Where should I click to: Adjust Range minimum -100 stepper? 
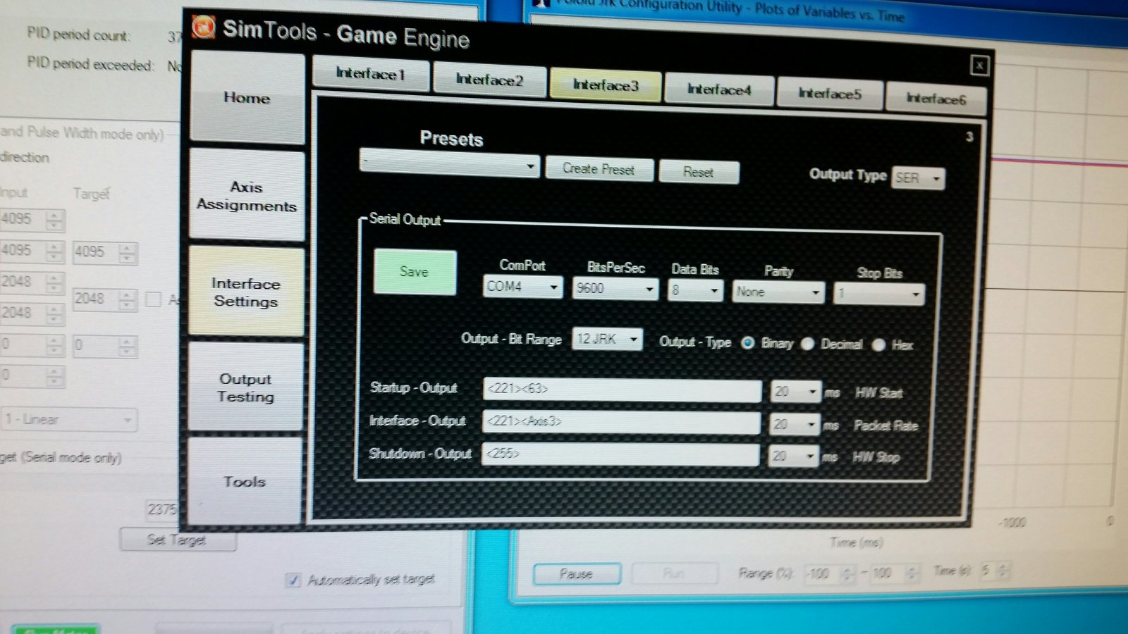(x=848, y=573)
